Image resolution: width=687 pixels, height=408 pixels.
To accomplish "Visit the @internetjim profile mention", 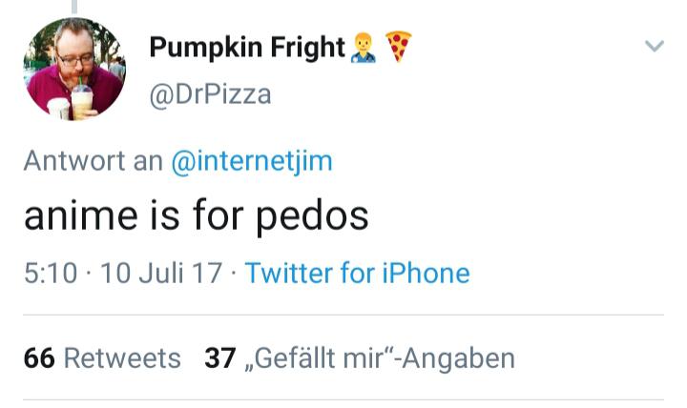I will coord(252,161).
